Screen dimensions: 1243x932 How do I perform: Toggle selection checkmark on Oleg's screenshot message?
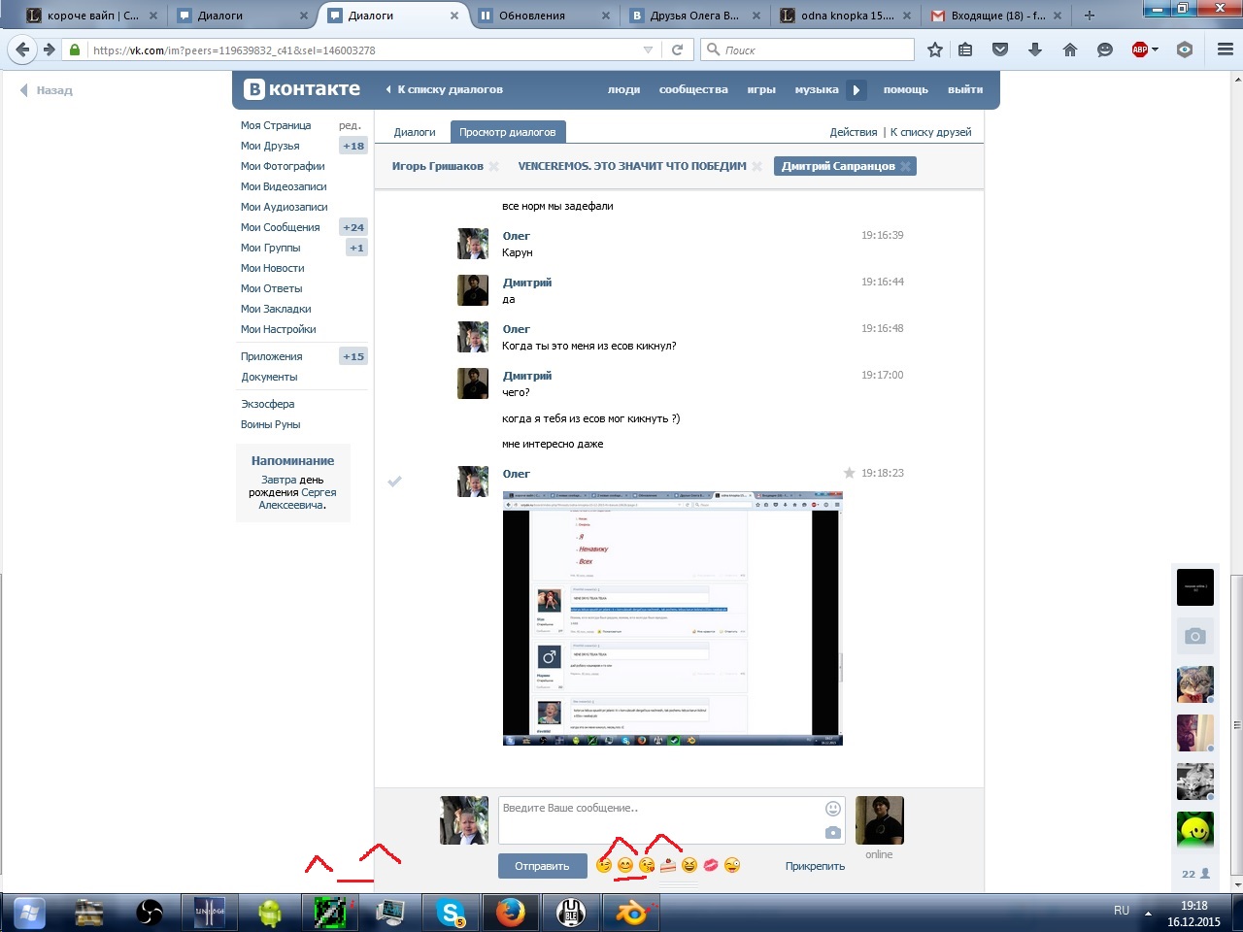pos(394,482)
